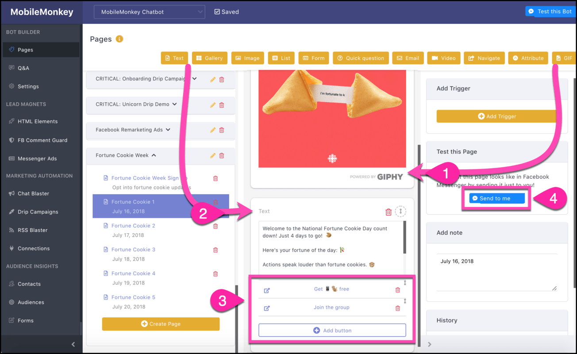The image size is (577, 354).
Task: Click the Create Page button
Action: pyautogui.click(x=161, y=324)
